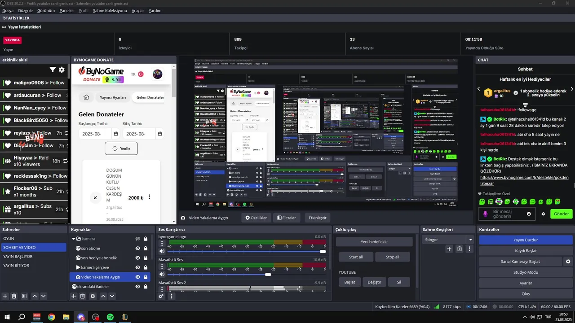Add a new source in Kaynaklar
Image resolution: width=575 pixels, height=323 pixels.
coord(74,296)
